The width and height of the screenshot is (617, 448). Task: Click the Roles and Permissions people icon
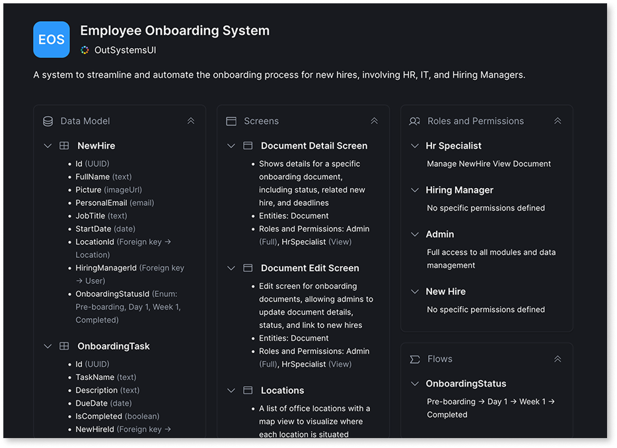pyautogui.click(x=415, y=121)
